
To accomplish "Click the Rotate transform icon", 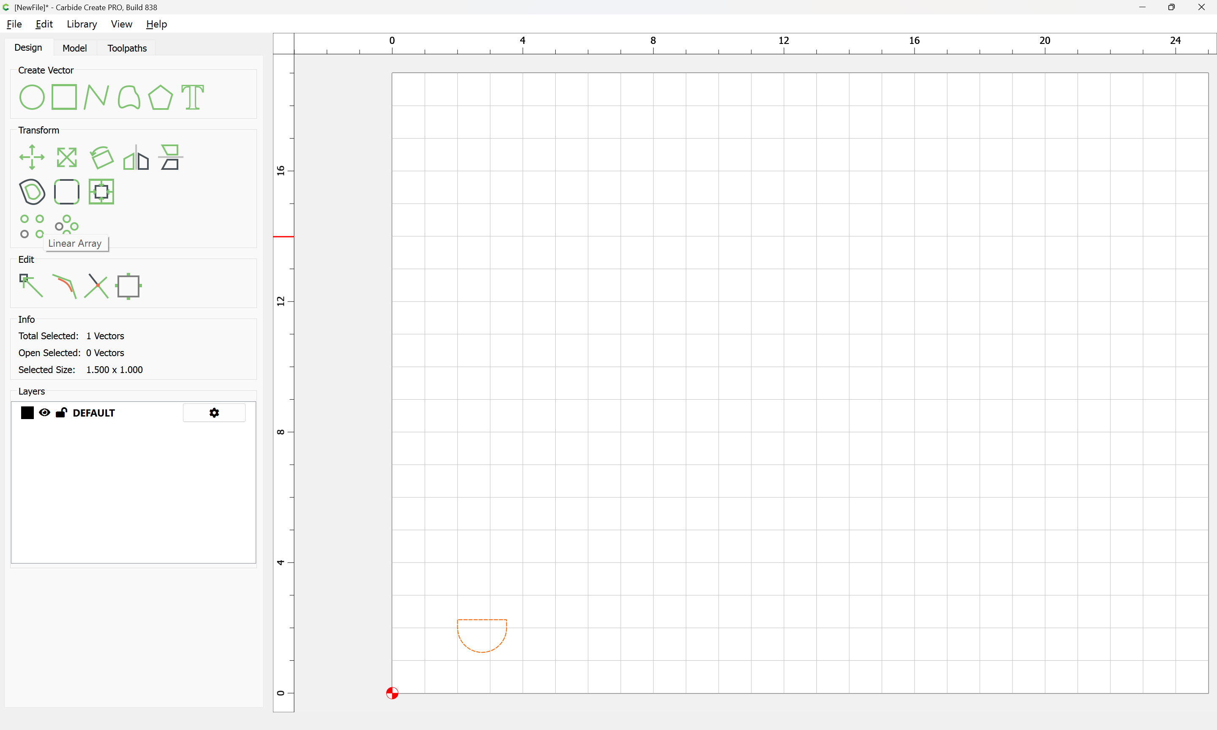I will click(x=101, y=158).
